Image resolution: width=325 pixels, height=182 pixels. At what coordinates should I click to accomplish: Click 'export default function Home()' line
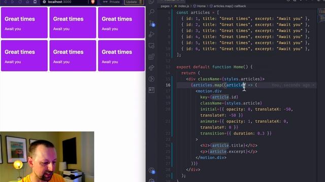pos(214,67)
